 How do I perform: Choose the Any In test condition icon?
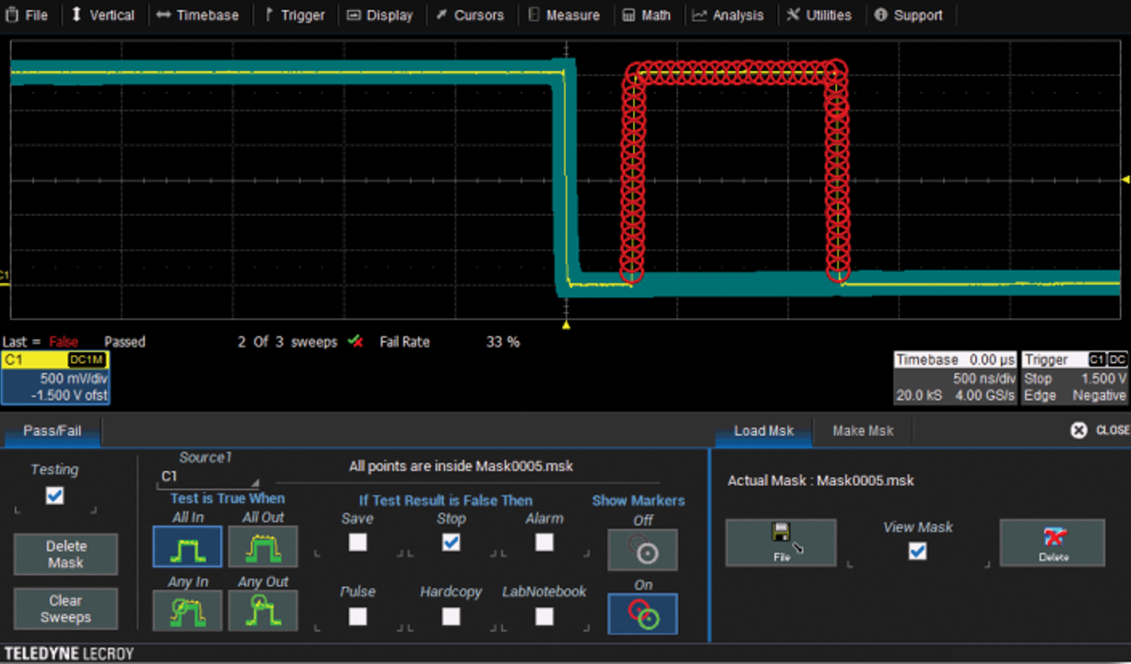187,611
